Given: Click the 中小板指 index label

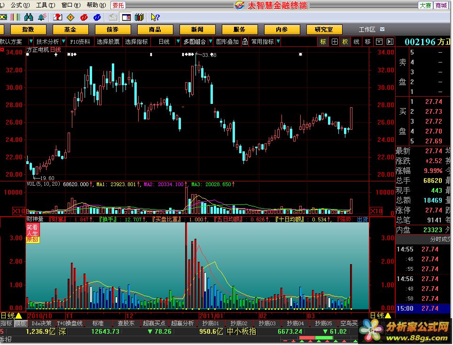Looking at the screenshot, I should pyautogui.click(x=242, y=331).
